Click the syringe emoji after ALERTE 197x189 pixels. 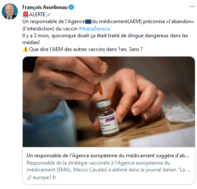point(49,15)
